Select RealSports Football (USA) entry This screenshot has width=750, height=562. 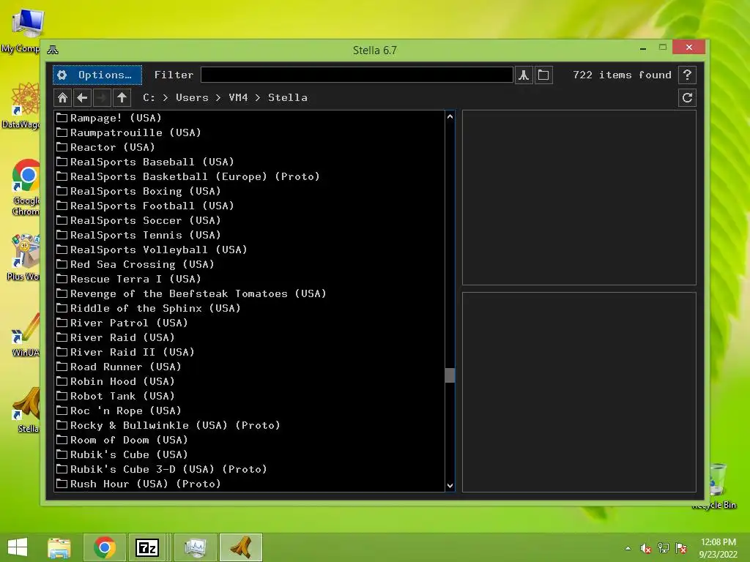(x=250, y=206)
